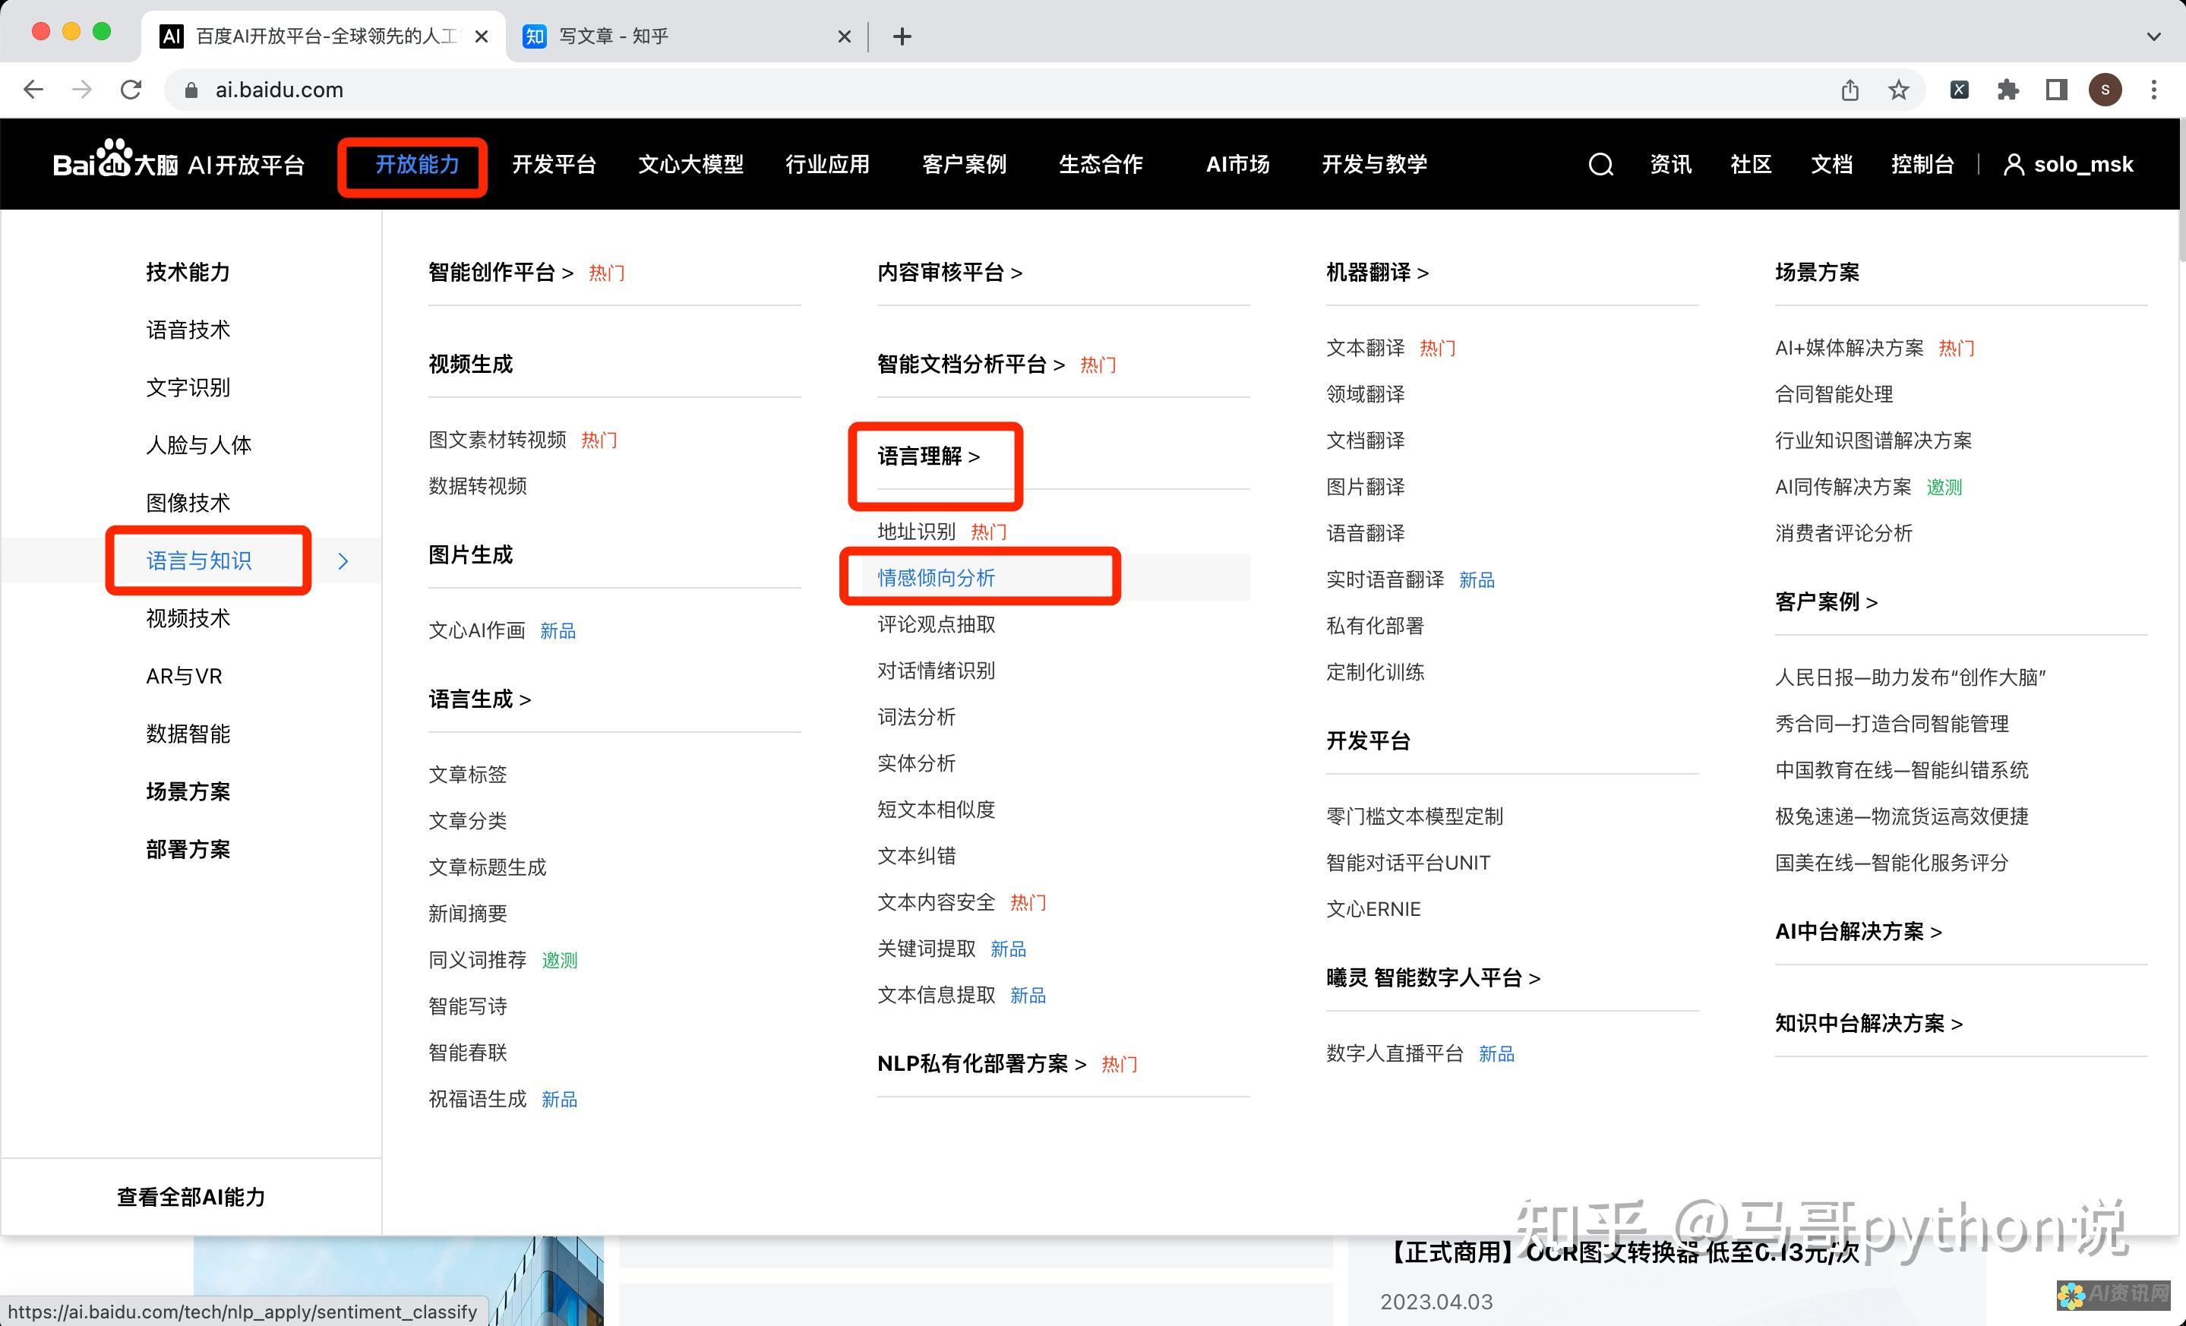Click the 图文素材转视频 link
Screen dimensions: 2186x1326
[x=497, y=440]
